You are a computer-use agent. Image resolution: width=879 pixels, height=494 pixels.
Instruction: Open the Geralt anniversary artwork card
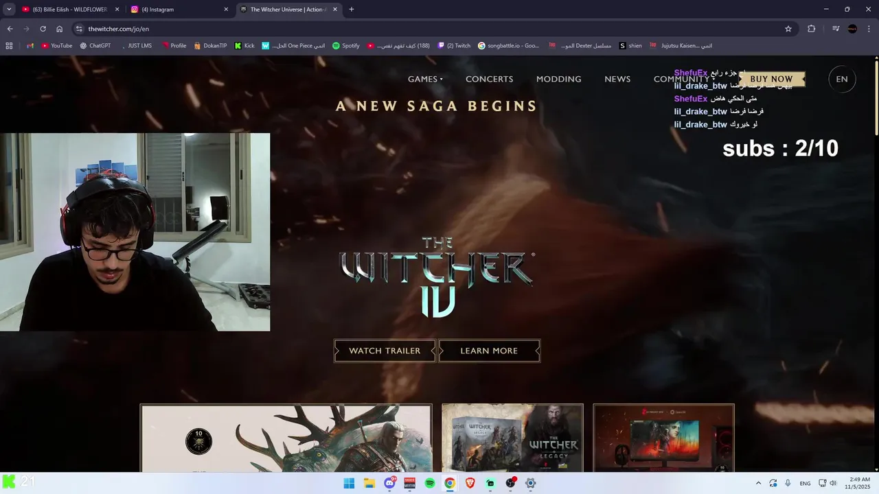point(286,438)
